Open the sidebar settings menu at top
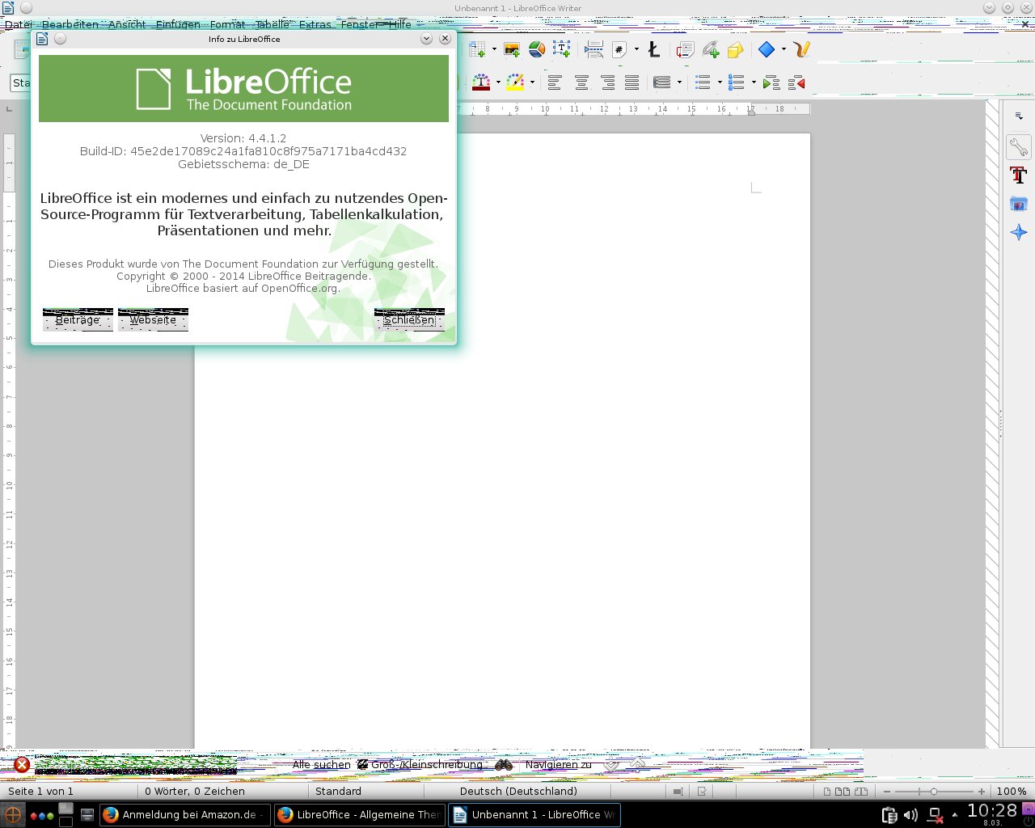The height and width of the screenshot is (828, 1035). 1019,116
